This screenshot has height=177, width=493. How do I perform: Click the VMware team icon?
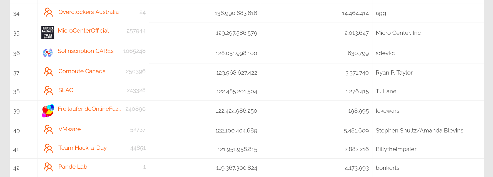48,129
